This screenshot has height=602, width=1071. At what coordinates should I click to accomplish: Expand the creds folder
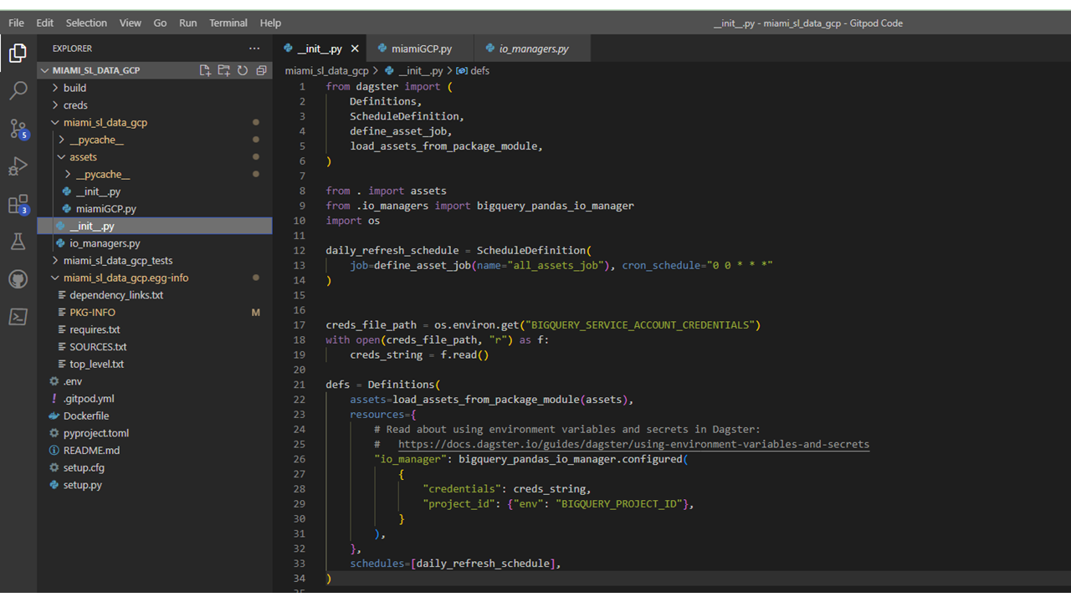point(155,105)
